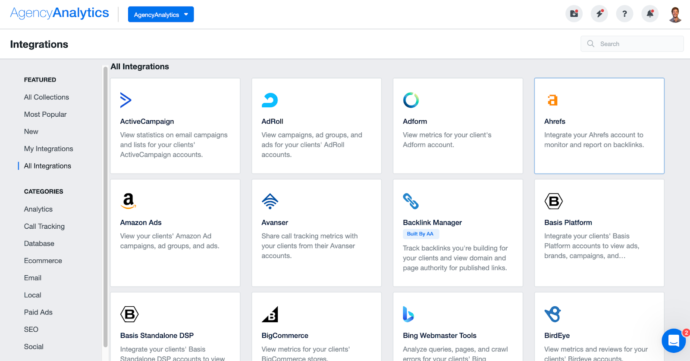This screenshot has width=690, height=361.
Task: Open the Adform card title
Action: (x=415, y=121)
